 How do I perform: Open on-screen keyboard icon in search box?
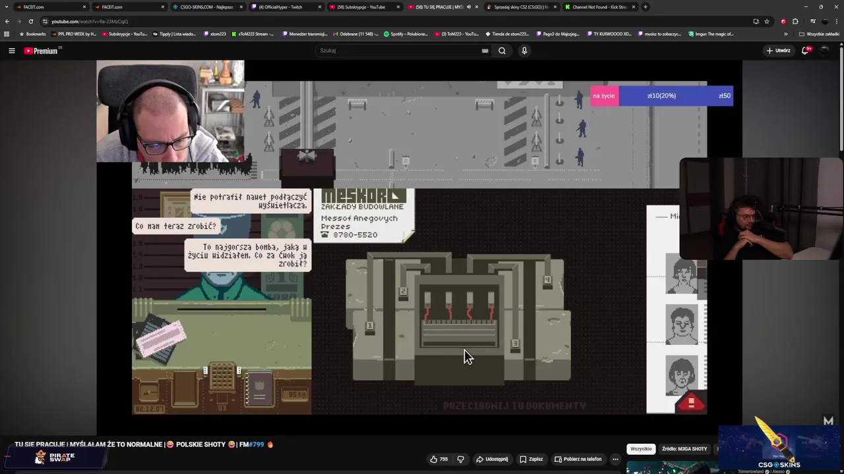pyautogui.click(x=485, y=51)
